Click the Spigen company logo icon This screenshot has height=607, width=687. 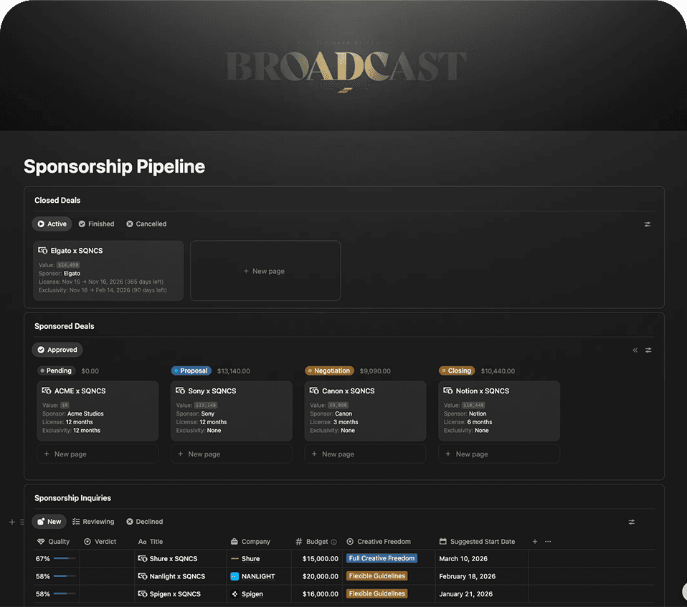234,594
